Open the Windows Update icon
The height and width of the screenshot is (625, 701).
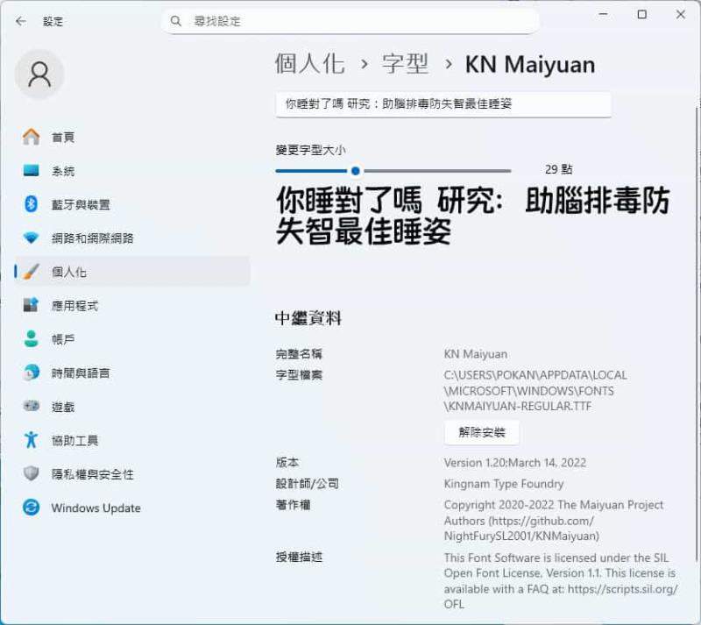pos(31,508)
